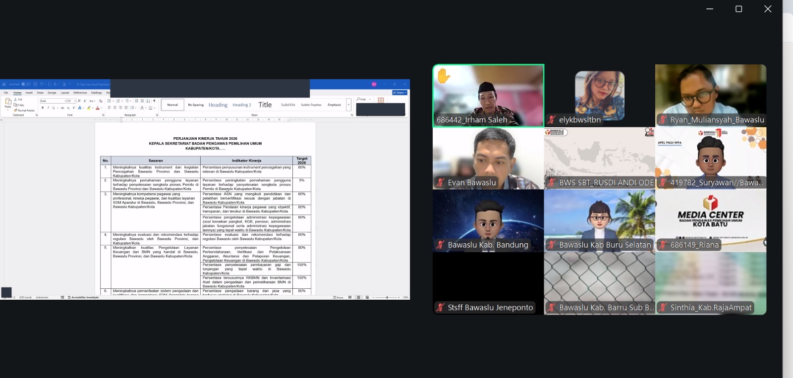This screenshot has width=793, height=378.
Task: Adjust the zoom slider in Word status bar
Action: pyautogui.click(x=387, y=297)
